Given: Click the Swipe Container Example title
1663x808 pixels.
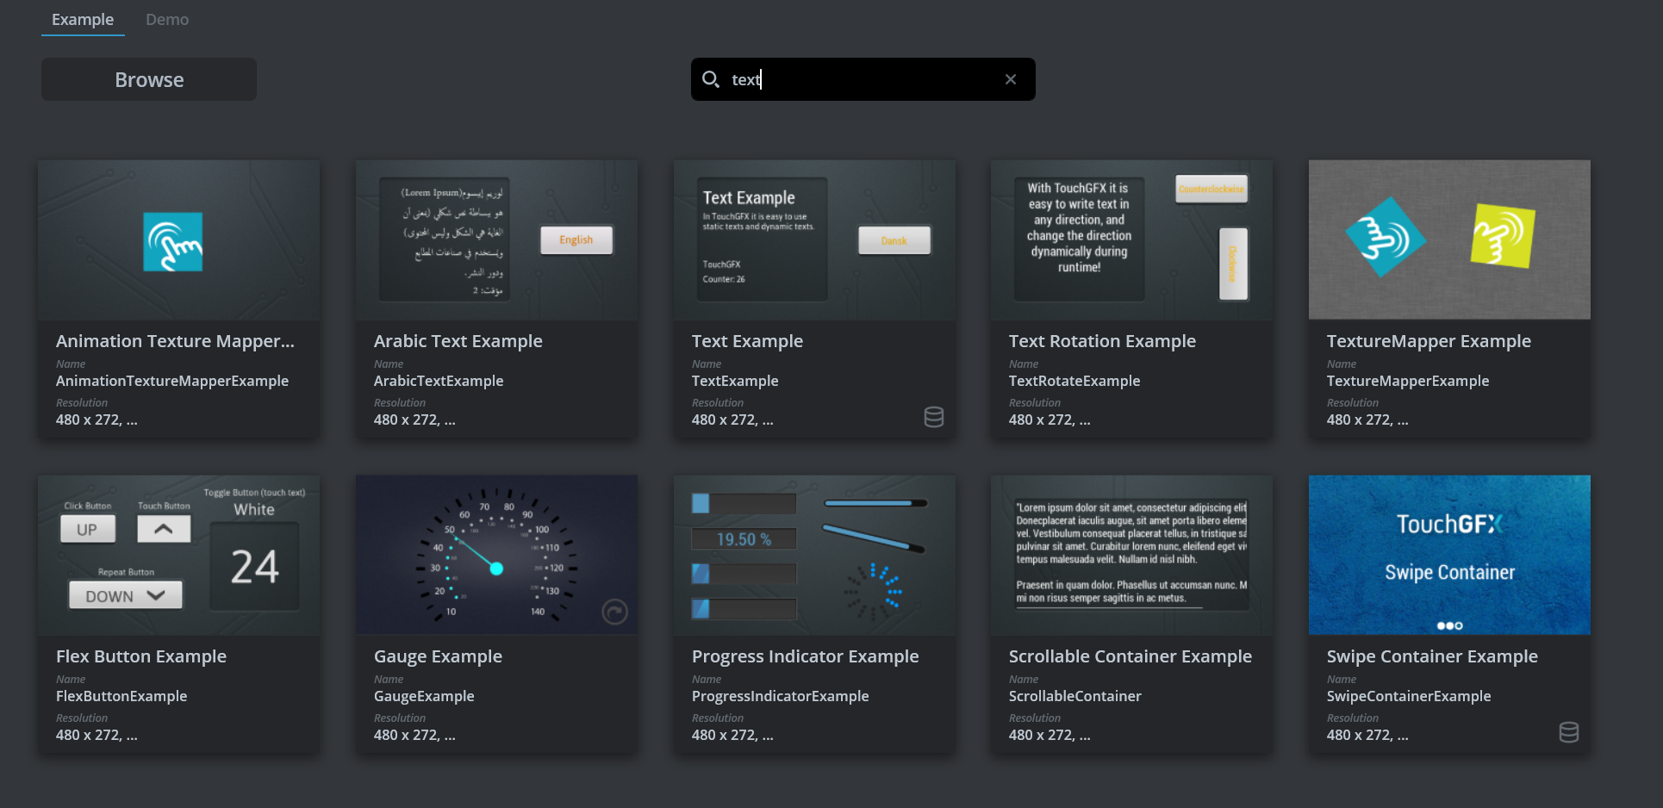Looking at the screenshot, I should 1432,656.
